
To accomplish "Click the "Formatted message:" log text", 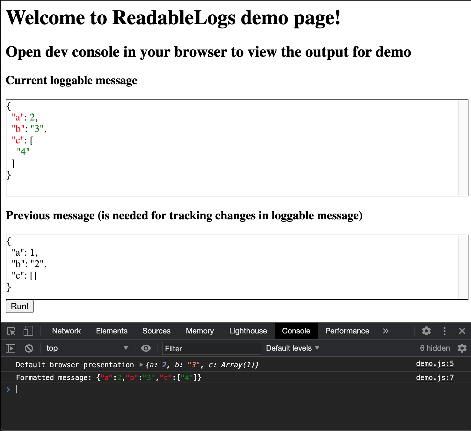I will [x=54, y=378].
